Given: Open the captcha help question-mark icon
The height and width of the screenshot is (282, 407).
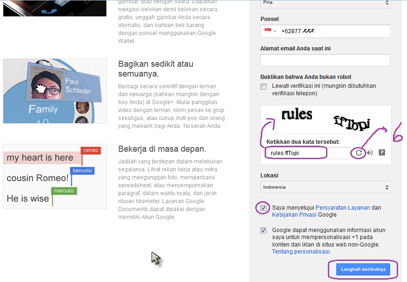Looking at the screenshot, I should (x=382, y=153).
